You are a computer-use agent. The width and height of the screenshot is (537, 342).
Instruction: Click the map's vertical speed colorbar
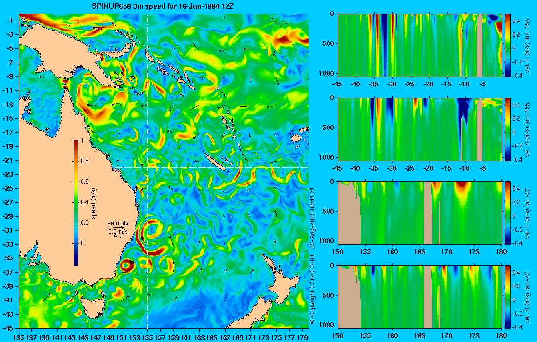click(x=76, y=203)
